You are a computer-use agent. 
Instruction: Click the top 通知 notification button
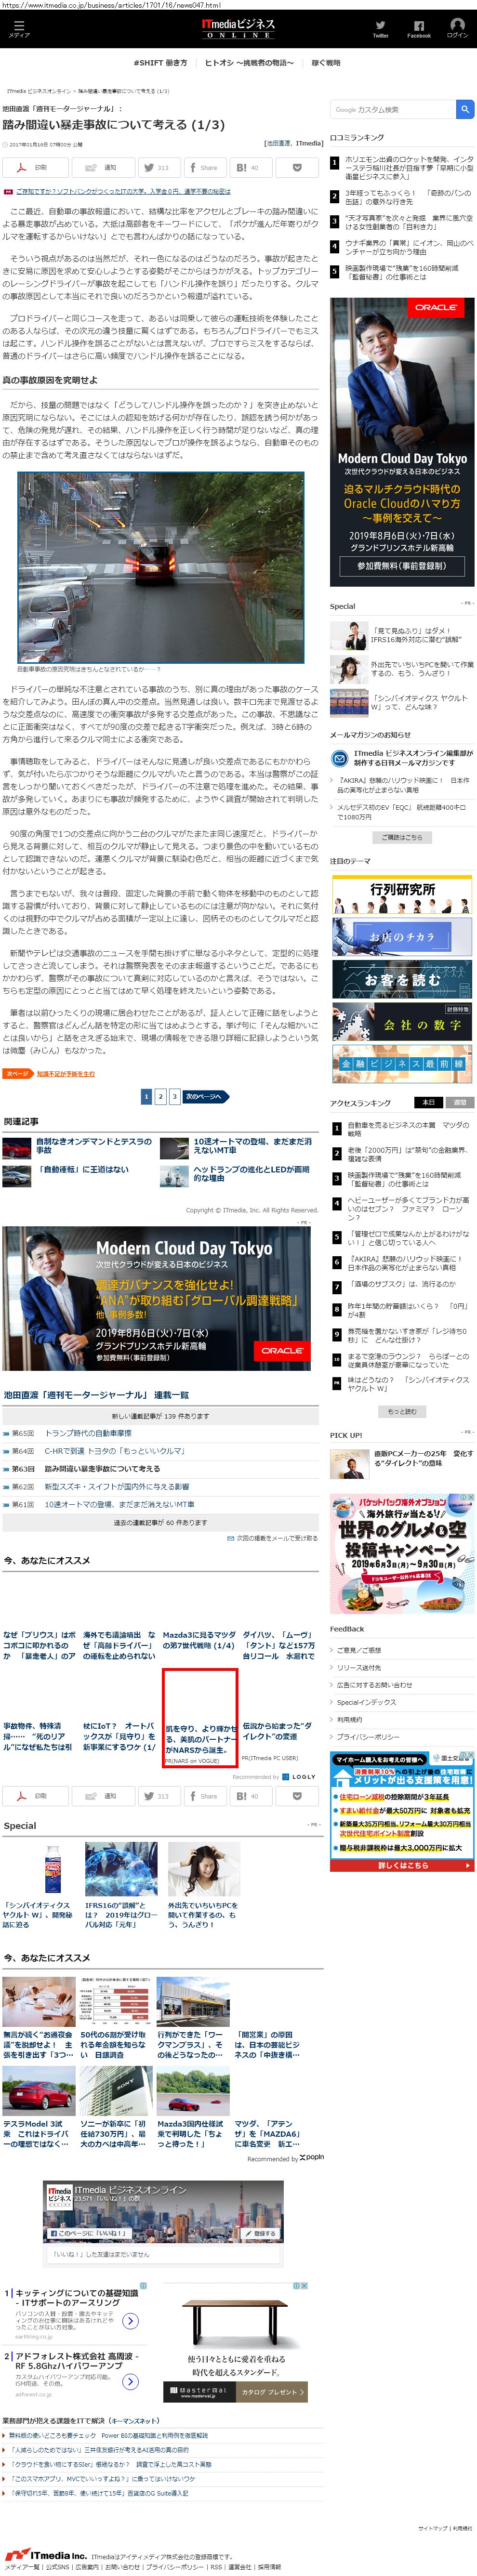[101, 167]
